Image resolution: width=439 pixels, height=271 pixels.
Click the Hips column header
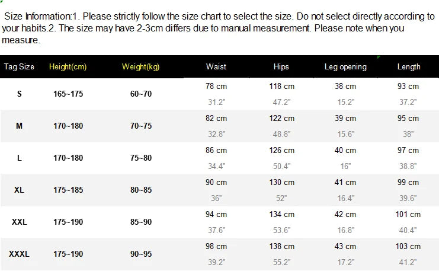pos(281,66)
